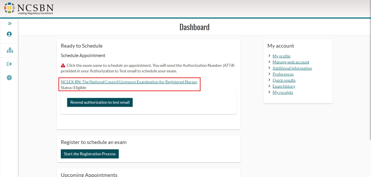
Task: Go to Manage web account
Action: [291, 62]
